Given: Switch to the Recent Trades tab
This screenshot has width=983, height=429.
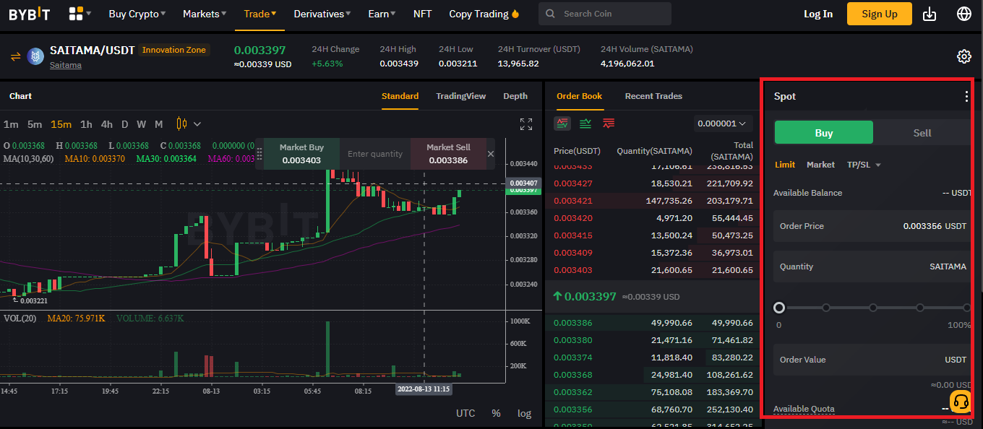Looking at the screenshot, I should (x=653, y=96).
